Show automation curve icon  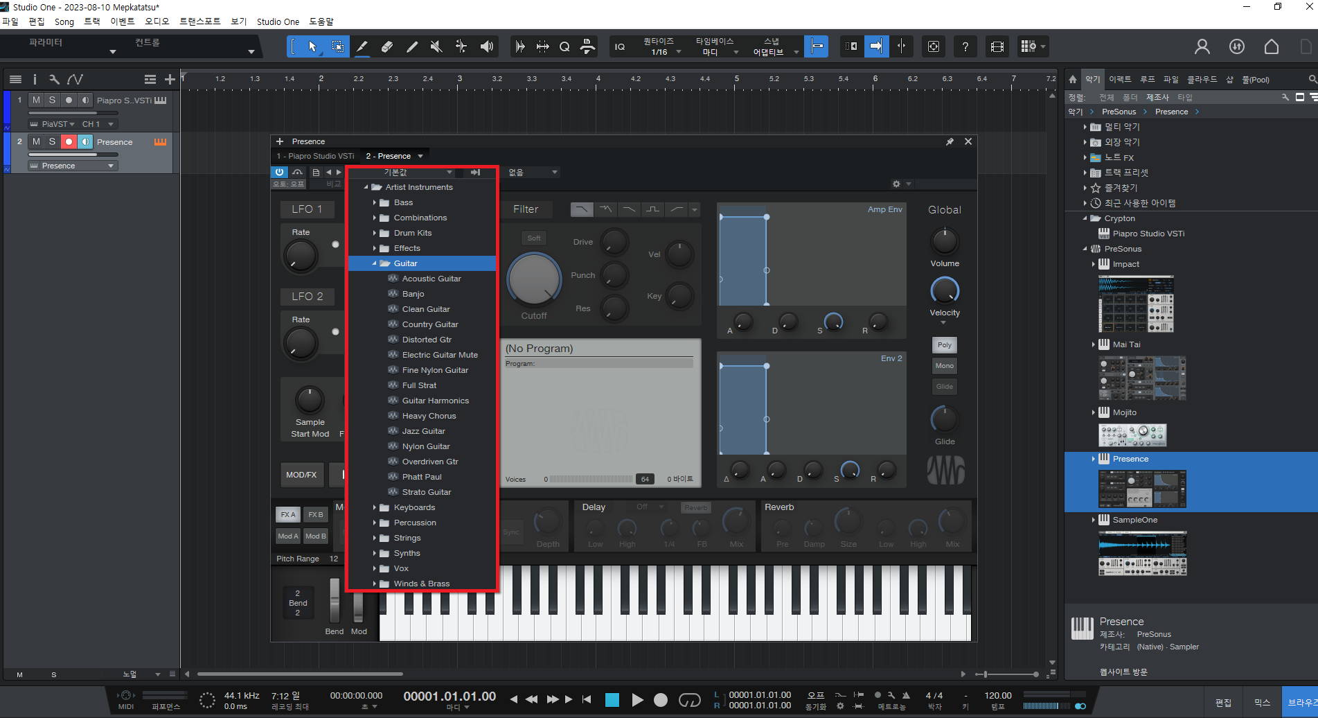75,80
